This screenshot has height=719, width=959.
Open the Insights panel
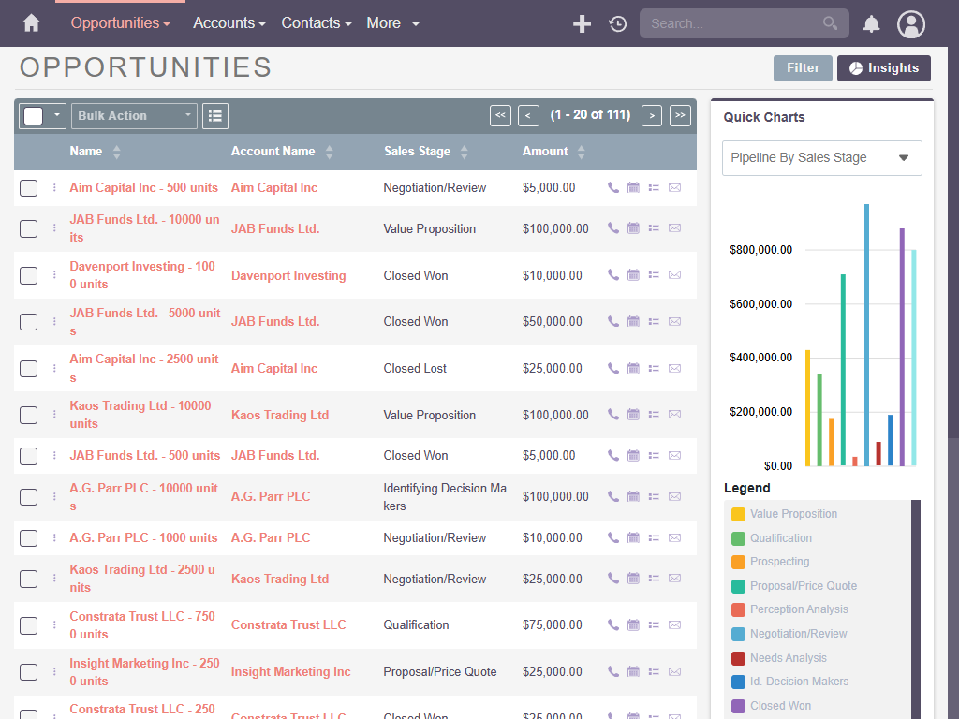[884, 67]
